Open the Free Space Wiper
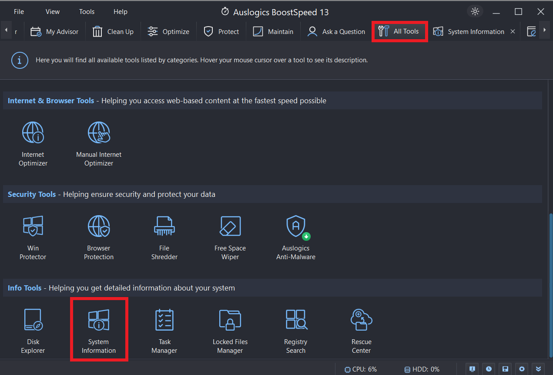Screen dimensions: 553x375 pos(230,238)
